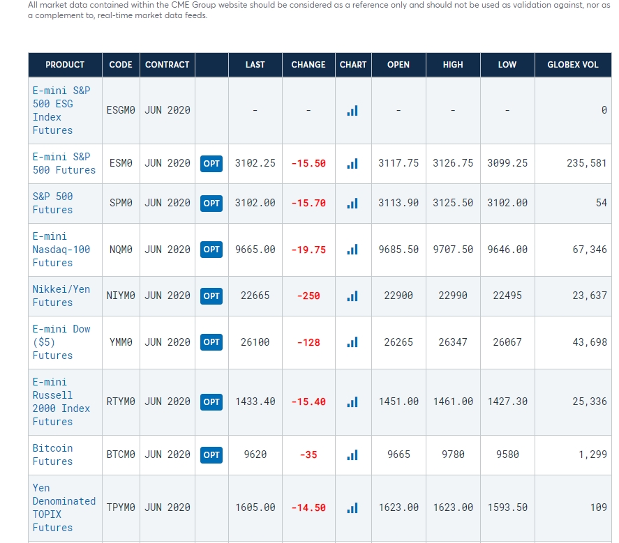
Task: Open Yen Denominated TOPIX Futures link
Action: click(64, 507)
